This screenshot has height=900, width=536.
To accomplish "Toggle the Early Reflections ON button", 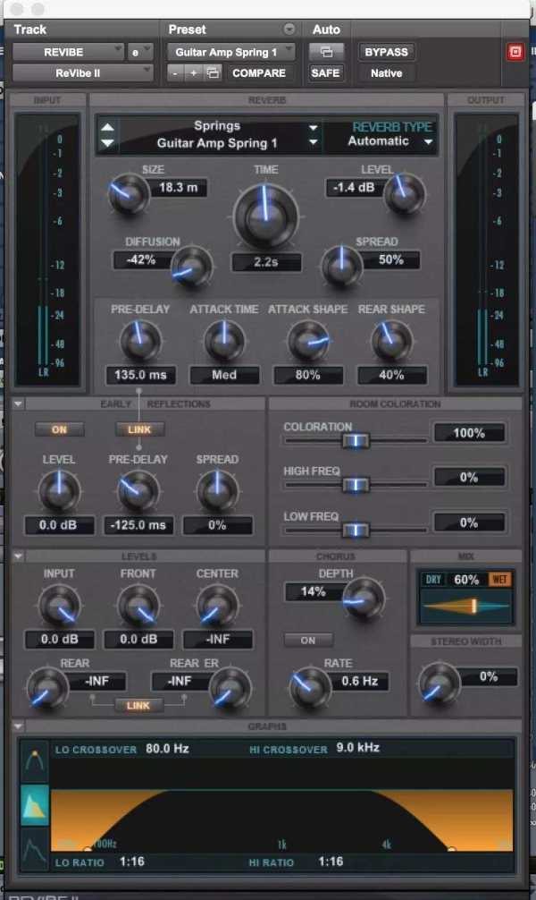I will tap(59, 429).
